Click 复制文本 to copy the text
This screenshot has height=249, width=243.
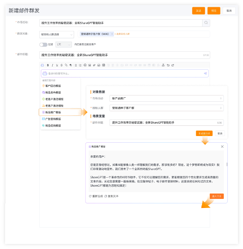(x=112, y=196)
